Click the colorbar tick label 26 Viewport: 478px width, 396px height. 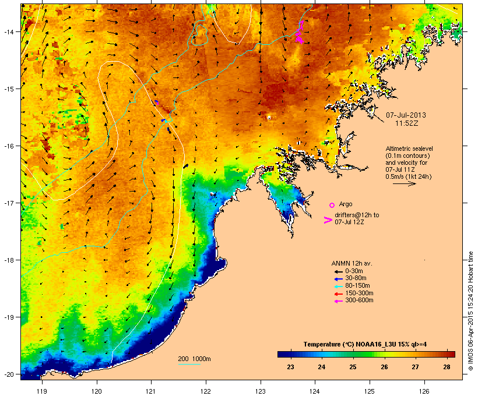(x=384, y=367)
